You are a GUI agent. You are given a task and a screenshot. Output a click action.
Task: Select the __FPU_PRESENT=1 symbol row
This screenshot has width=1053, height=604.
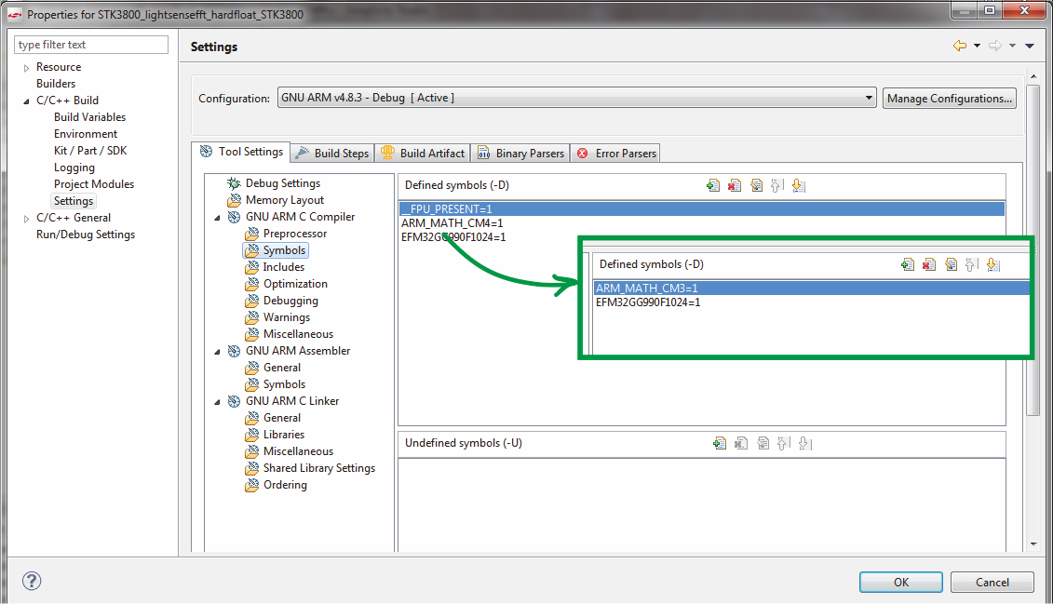click(x=702, y=208)
